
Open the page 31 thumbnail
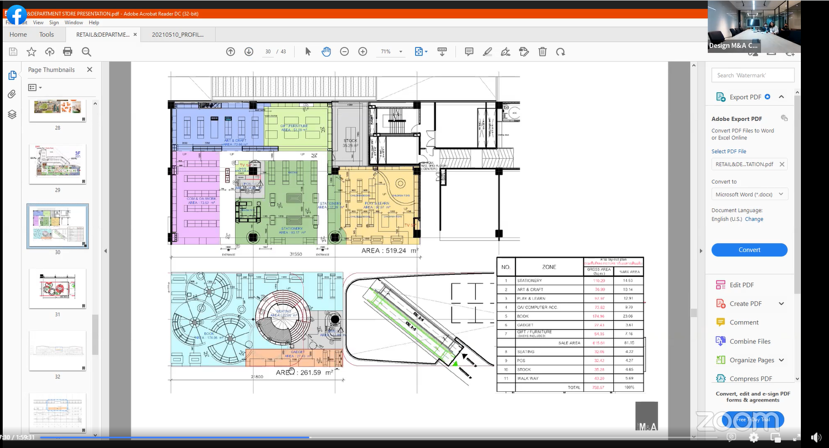pyautogui.click(x=57, y=288)
